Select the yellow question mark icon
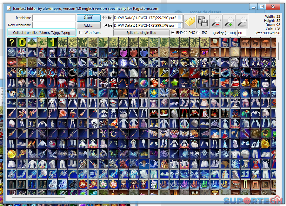The width and height of the screenshot is (286, 206). tap(12, 42)
